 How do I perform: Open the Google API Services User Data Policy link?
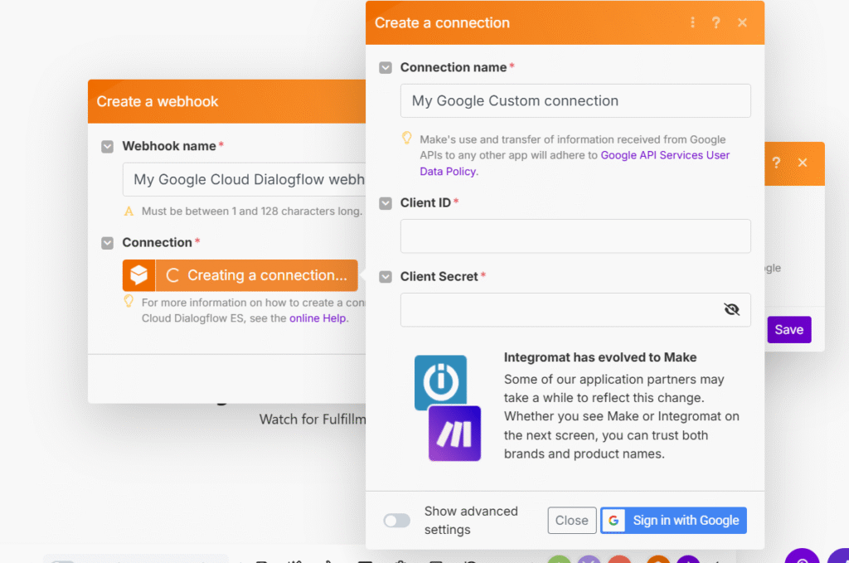click(665, 155)
